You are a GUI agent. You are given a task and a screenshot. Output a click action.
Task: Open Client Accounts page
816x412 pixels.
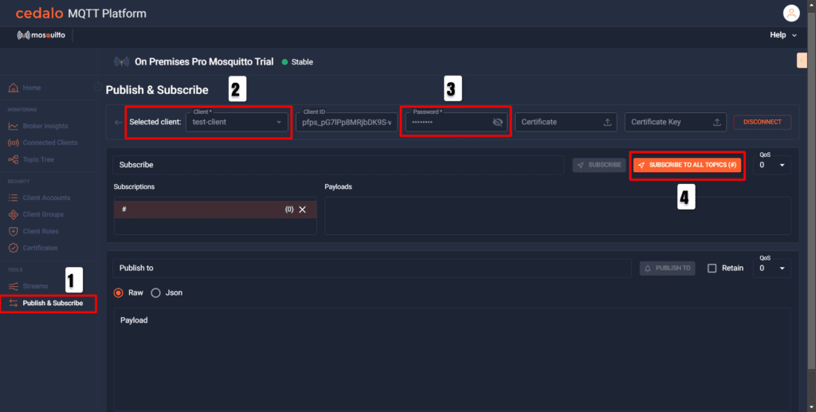tap(46, 198)
